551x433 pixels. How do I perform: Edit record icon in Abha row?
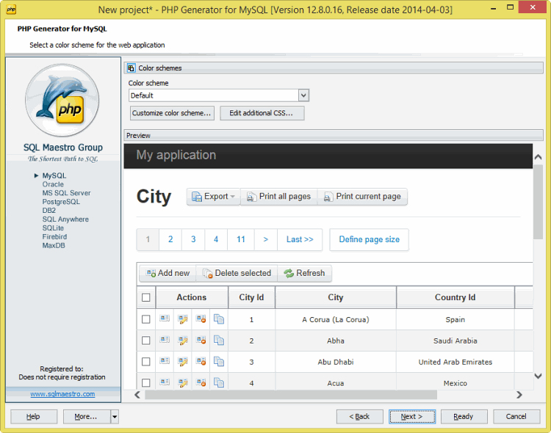point(183,340)
